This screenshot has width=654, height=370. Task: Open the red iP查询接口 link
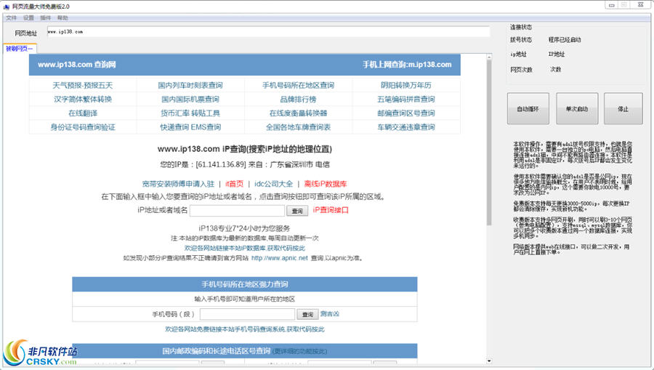331,210
